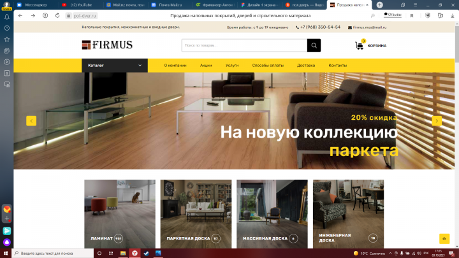Open the Корзина shopping cart
459x258 pixels.
tap(370, 46)
